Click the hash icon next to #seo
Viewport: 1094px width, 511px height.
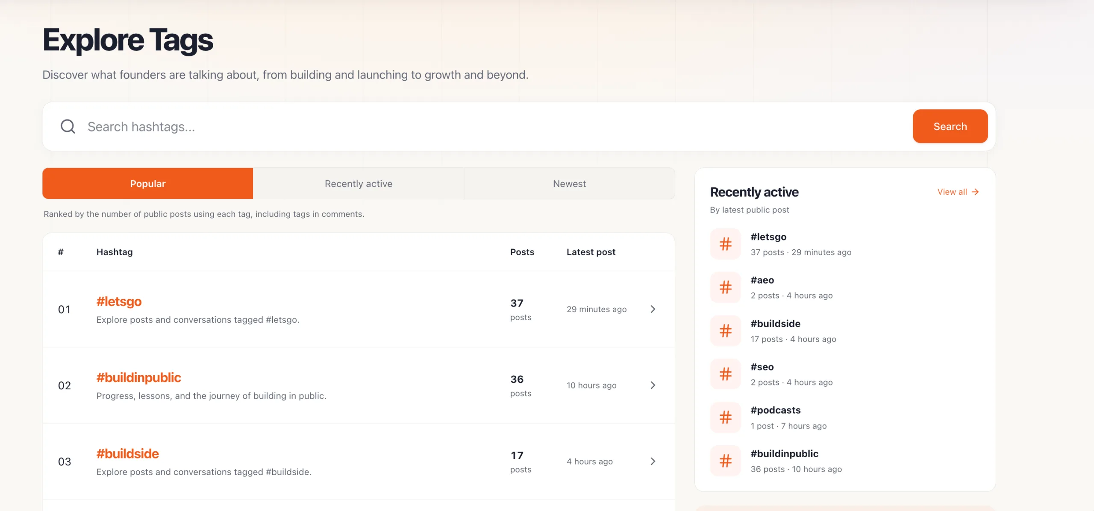[725, 374]
